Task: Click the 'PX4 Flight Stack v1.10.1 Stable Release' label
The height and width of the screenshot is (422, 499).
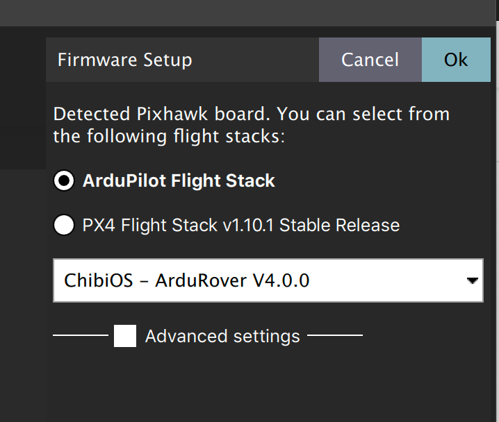Action: pyautogui.click(x=241, y=226)
